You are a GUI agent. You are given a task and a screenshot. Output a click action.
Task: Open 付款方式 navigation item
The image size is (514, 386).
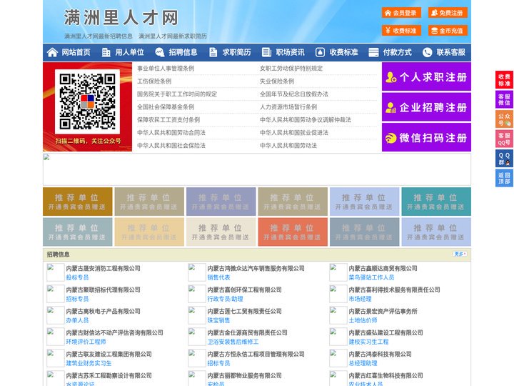pos(398,52)
